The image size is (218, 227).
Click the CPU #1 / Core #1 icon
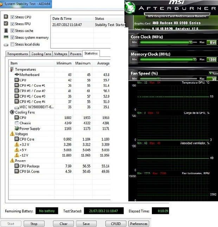pos(17,85)
